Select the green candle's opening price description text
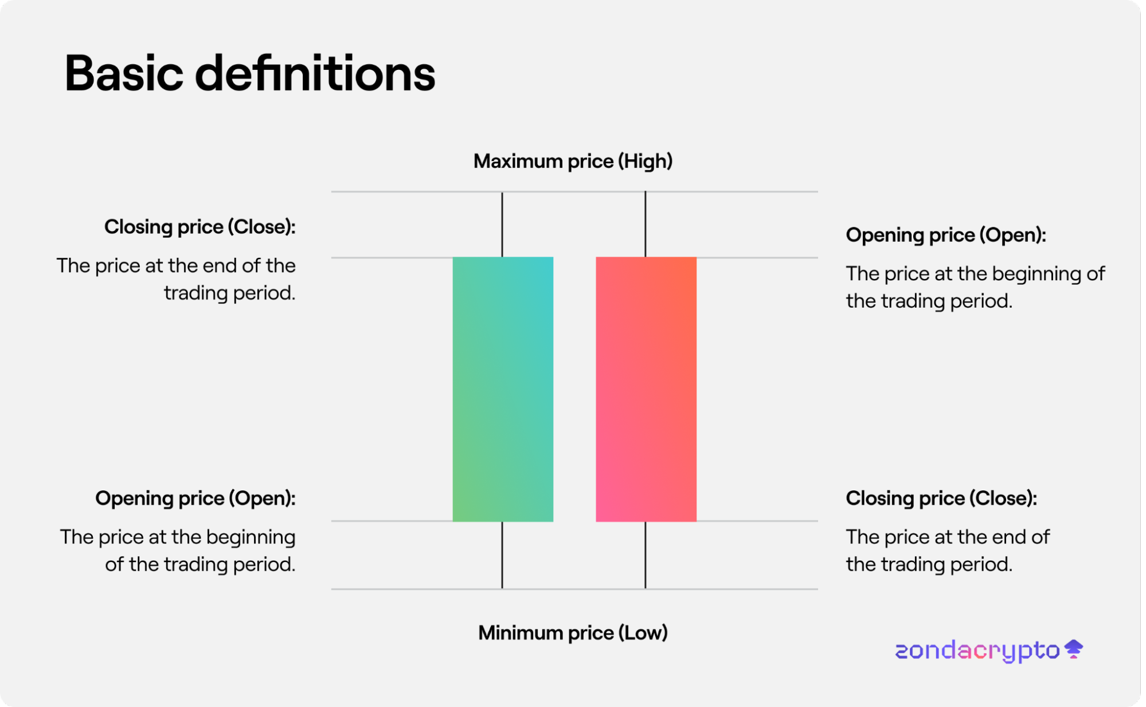The image size is (1146, 707). [178, 551]
